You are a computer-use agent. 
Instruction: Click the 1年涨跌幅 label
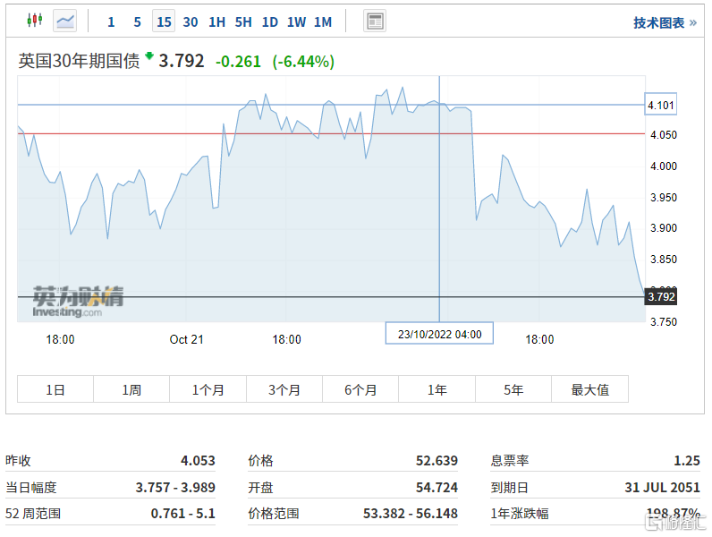pos(520,514)
